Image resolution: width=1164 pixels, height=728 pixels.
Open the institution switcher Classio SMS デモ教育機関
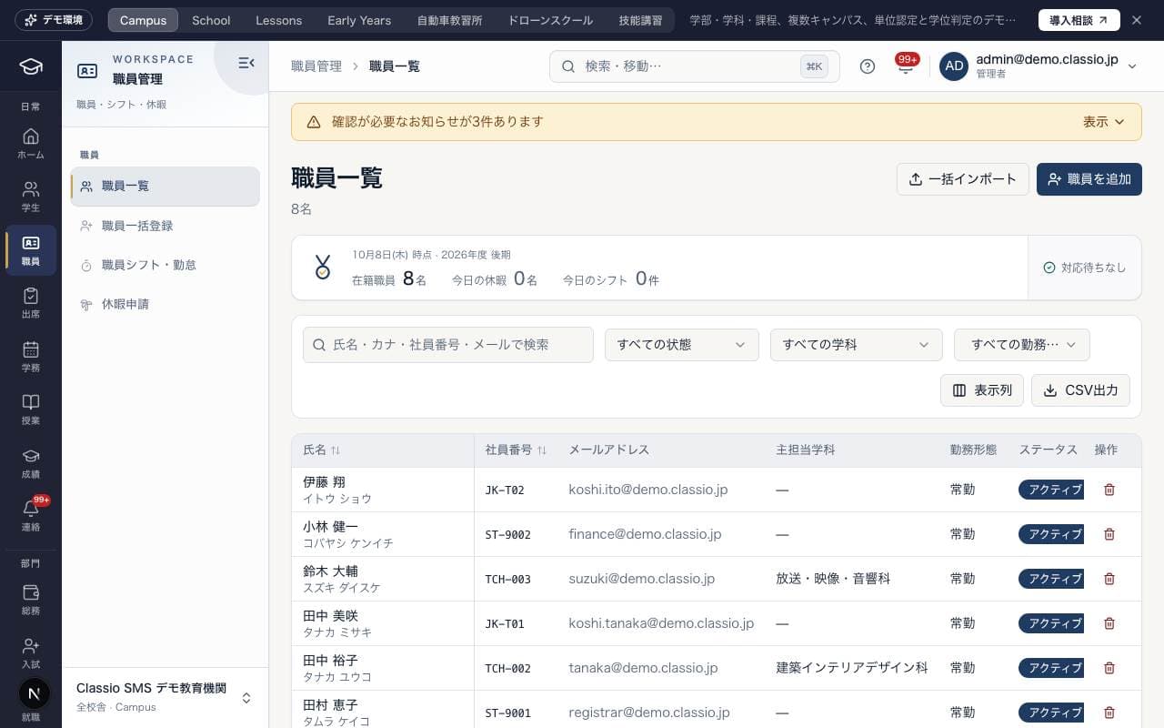pos(165,697)
